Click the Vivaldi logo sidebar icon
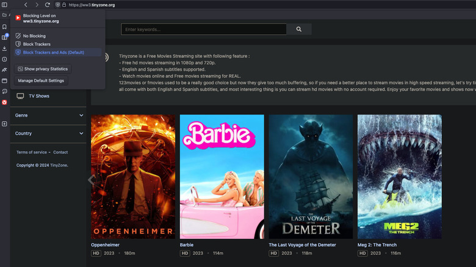Screen dimensions: 476x267 point(4,102)
